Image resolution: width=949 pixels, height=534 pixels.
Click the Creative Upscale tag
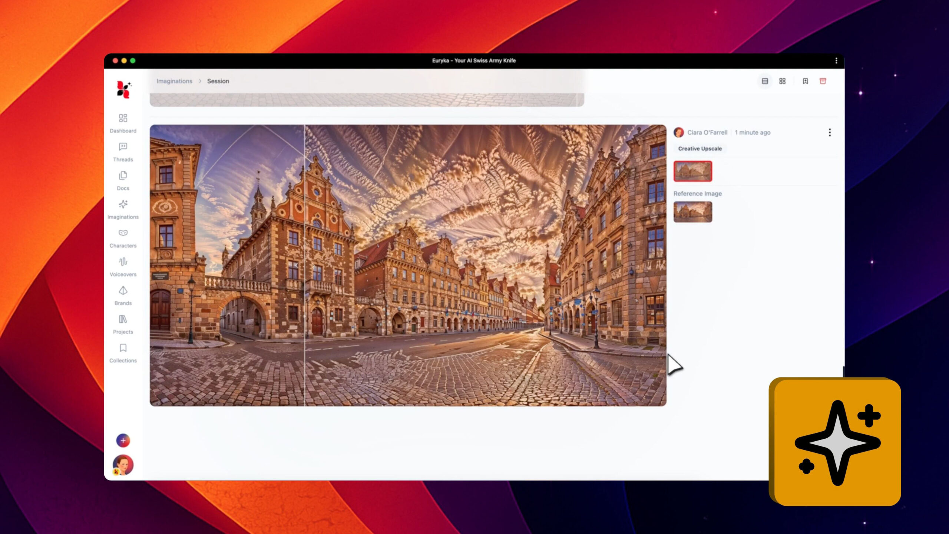tap(700, 149)
